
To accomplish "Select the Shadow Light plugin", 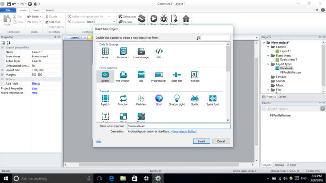I will pos(177,100).
